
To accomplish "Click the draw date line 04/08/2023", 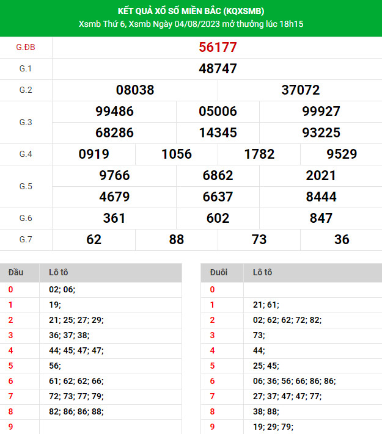I will tap(191, 24).
